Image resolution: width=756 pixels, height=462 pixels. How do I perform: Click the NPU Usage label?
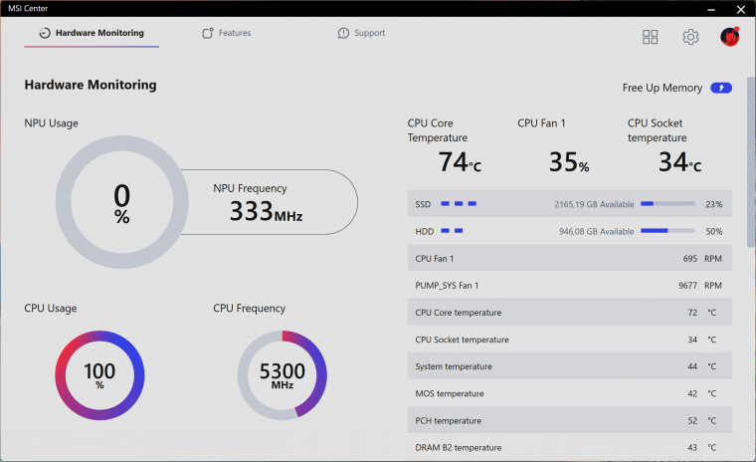pos(51,123)
